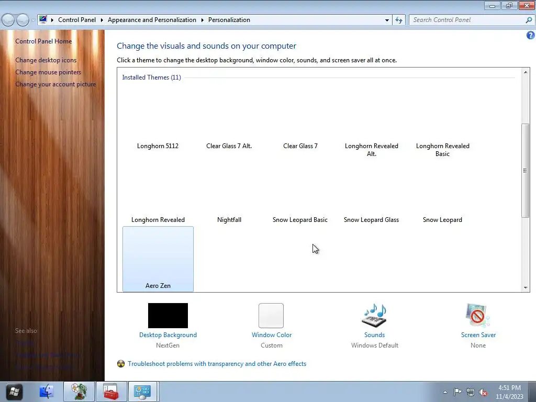Screen dimensions: 536x402
Task: Open Troubleshoot problems with transparency link
Action: tap(217, 364)
